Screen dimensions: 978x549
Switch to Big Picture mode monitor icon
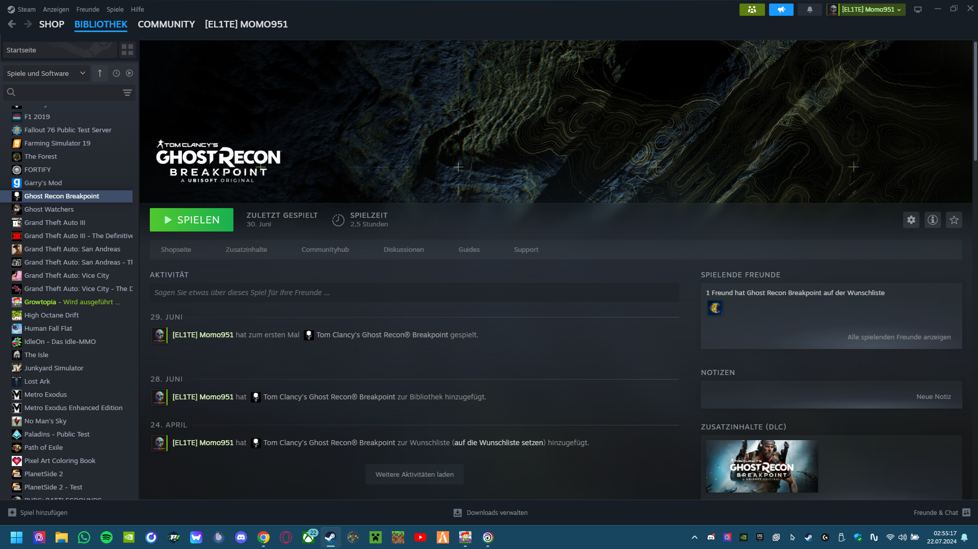coord(917,10)
